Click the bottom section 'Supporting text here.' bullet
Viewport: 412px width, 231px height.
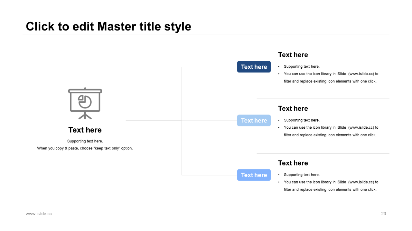(x=302, y=175)
